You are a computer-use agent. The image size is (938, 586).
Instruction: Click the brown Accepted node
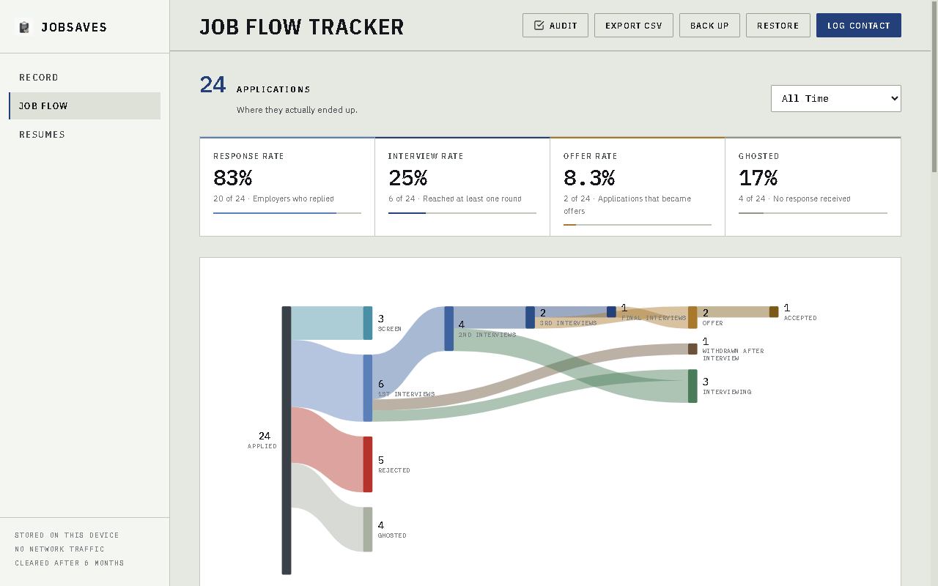774,312
